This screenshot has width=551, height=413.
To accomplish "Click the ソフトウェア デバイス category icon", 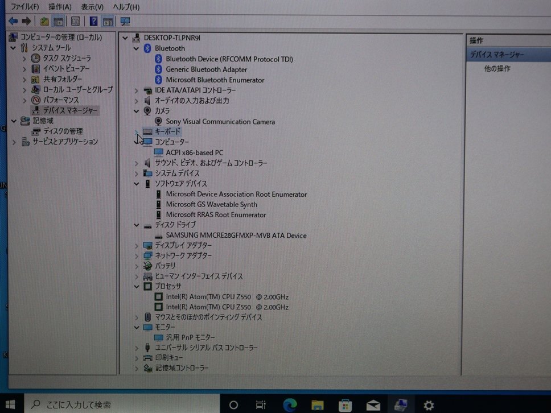I will [x=147, y=184].
